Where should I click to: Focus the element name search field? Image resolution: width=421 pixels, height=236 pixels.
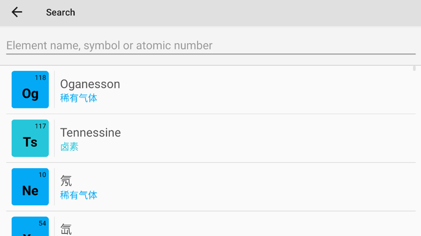coord(210,45)
